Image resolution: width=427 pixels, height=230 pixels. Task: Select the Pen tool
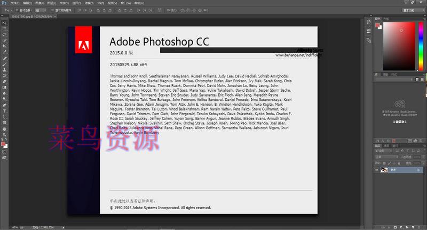point(4,105)
